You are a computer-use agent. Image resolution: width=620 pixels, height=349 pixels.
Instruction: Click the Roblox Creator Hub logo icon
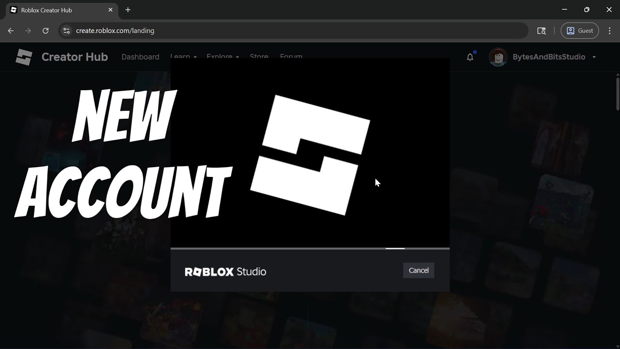(24, 57)
